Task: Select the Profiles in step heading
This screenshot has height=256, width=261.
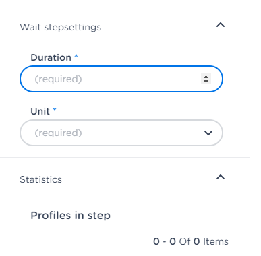Action: pos(70,216)
